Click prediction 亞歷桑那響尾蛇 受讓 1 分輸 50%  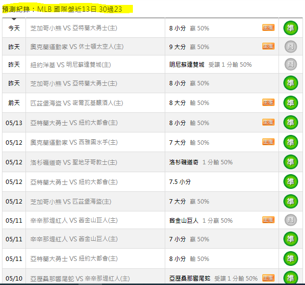[213, 279]
